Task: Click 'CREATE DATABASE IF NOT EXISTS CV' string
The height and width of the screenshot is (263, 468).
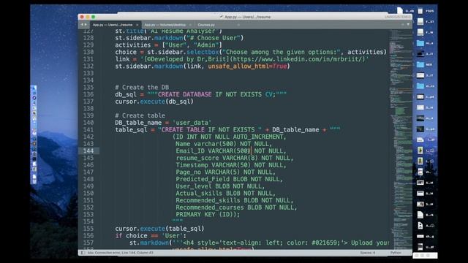Action: click(x=215, y=94)
